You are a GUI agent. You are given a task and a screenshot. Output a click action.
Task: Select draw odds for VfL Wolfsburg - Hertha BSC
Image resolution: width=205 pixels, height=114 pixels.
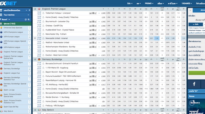pyautogui.click(x=114, y=85)
